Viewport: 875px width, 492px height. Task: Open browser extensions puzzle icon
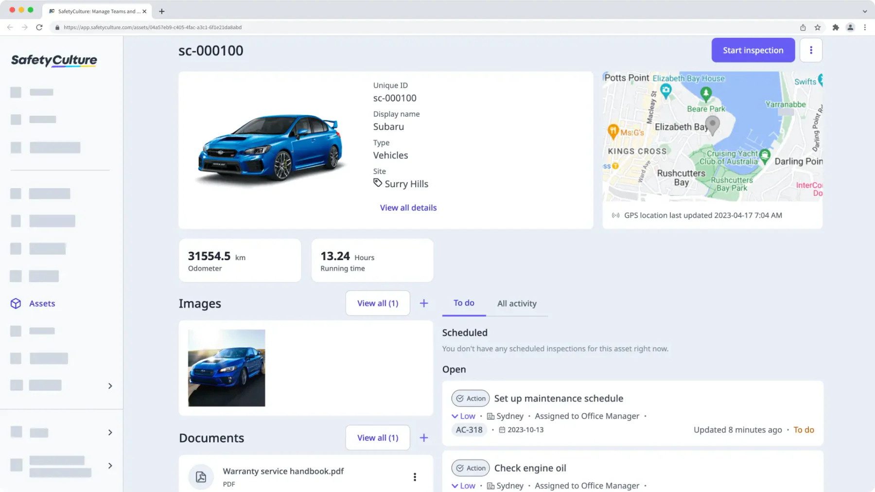click(836, 27)
